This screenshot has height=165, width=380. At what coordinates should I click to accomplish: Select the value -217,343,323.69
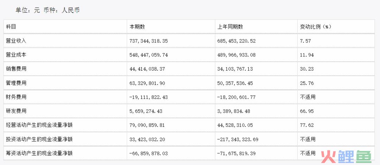click(238, 139)
